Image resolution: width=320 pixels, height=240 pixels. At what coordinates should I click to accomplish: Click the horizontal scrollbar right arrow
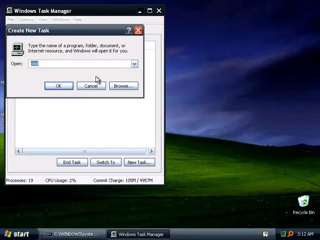tap(151, 151)
